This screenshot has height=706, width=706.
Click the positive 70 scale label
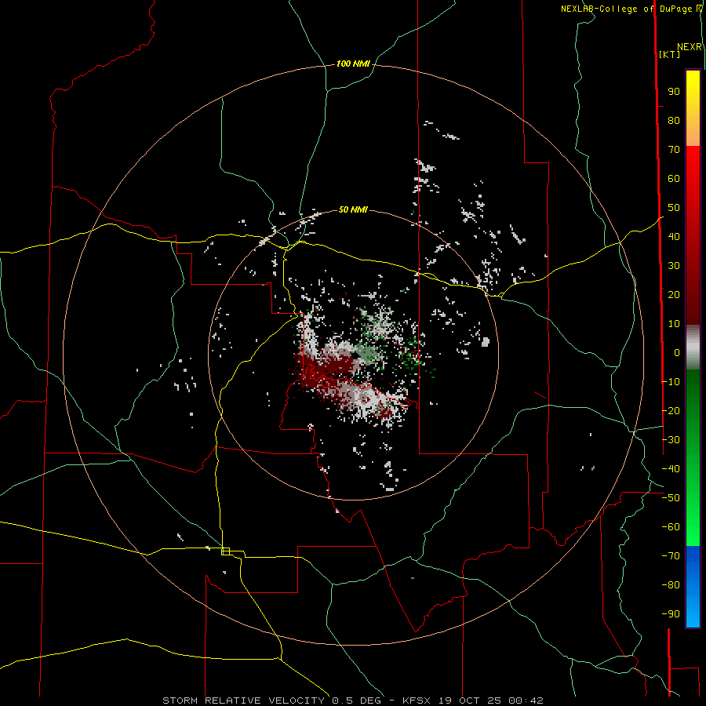point(674,150)
